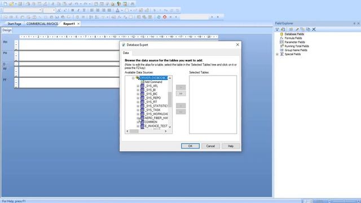Select the DRIVER connection tree item
The height and width of the screenshot is (203, 361).
coord(154,78)
